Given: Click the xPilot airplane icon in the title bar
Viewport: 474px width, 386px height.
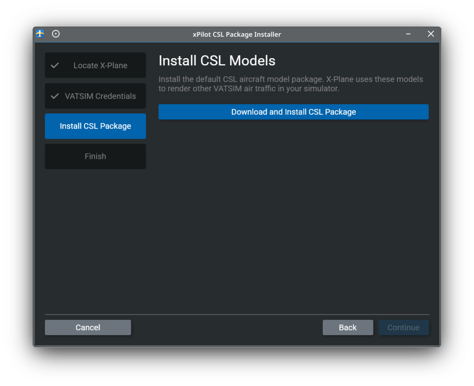Looking at the screenshot, I should point(39,34).
